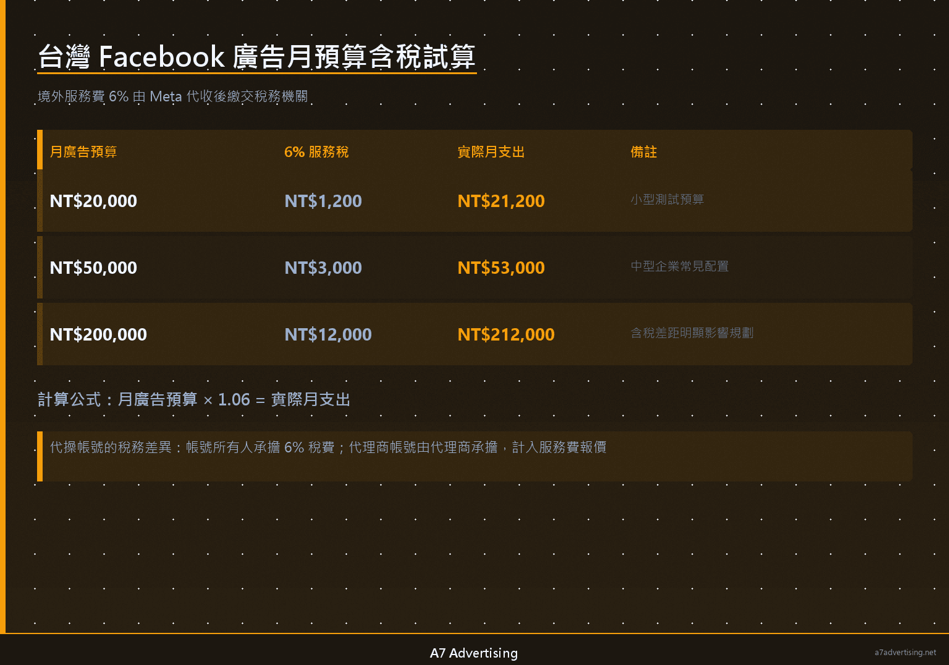Select the NT$53,000 total cell

(501, 268)
